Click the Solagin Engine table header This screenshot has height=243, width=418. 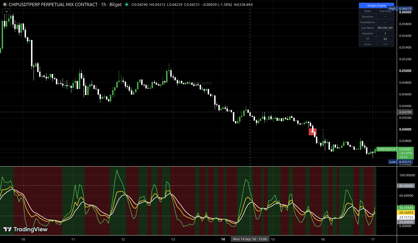pyautogui.click(x=376, y=5)
